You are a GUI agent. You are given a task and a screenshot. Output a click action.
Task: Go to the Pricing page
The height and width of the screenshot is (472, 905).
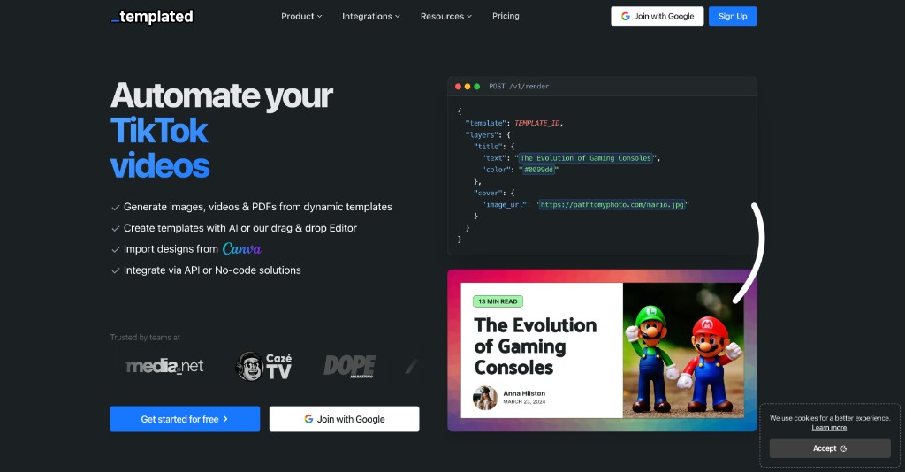[x=506, y=16]
